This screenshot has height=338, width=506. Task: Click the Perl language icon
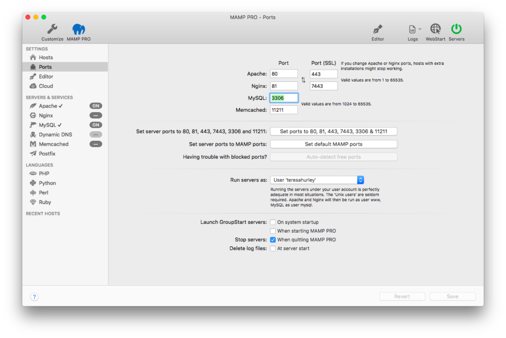point(33,193)
